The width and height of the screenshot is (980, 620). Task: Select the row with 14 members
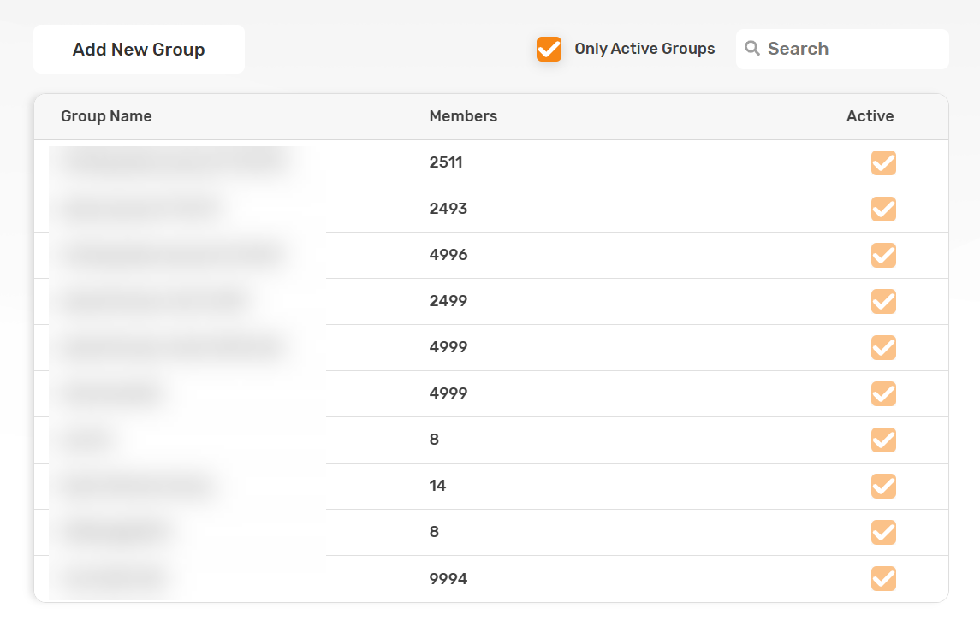tap(437, 486)
